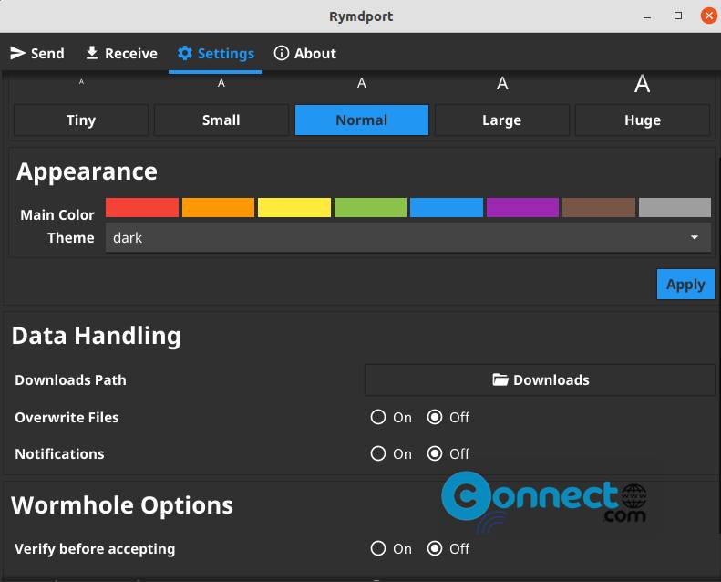The height and width of the screenshot is (582, 721).
Task: Click the Settings gear icon
Action: point(185,53)
